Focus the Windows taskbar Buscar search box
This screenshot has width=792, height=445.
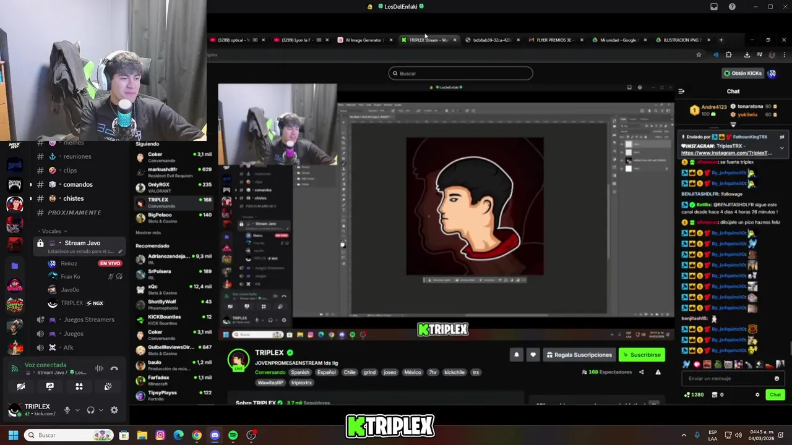pyautogui.click(x=69, y=435)
